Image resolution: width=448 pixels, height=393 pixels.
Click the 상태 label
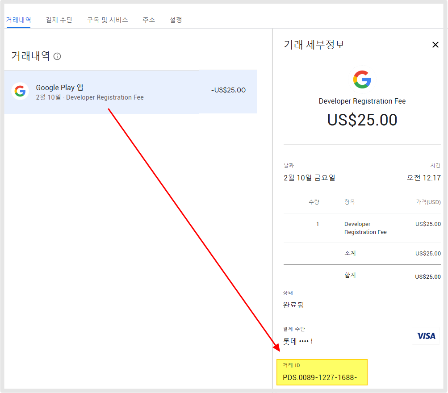[x=288, y=293]
